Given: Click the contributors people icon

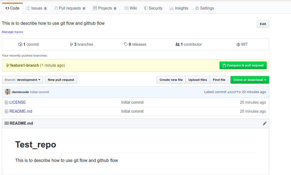Looking at the screenshot, I should pyautogui.click(x=178, y=44).
